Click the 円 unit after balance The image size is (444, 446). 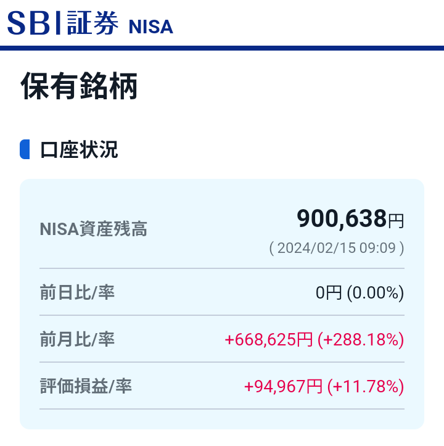pos(397,221)
